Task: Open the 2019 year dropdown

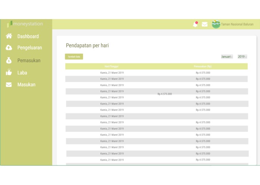Action: tap(242, 57)
